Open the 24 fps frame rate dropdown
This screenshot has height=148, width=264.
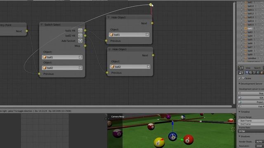tap(251, 131)
